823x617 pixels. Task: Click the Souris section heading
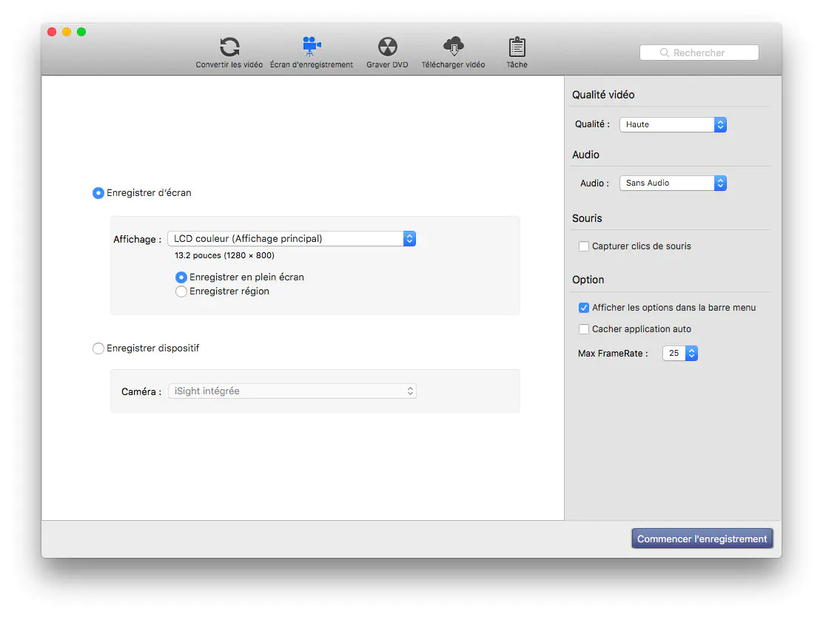[x=587, y=218]
